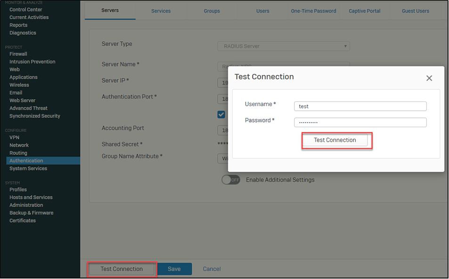This screenshot has height=279, width=449.
Task: Switch to the Guest Users tab
Action: [x=415, y=11]
